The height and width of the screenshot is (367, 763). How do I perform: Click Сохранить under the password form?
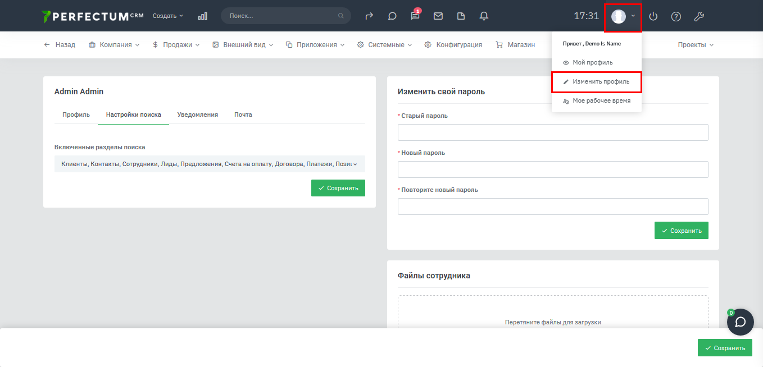click(x=681, y=231)
